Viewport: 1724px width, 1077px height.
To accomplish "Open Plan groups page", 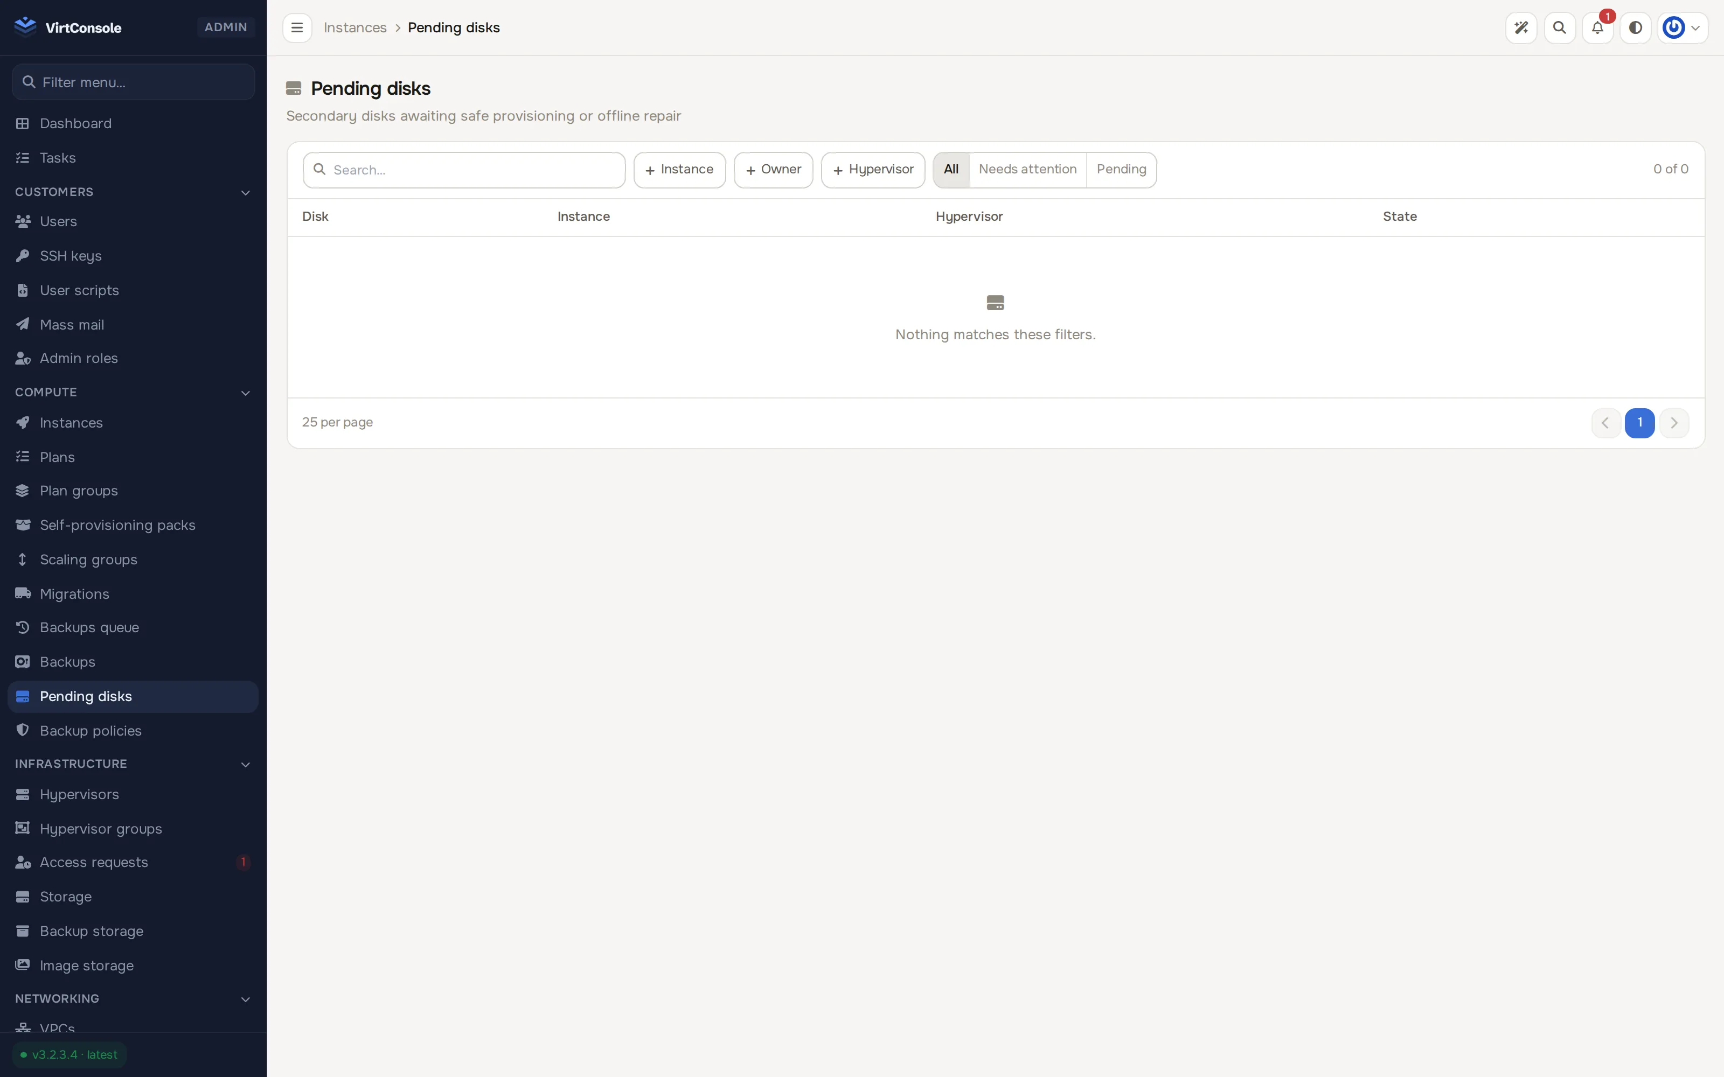I will 133,491.
